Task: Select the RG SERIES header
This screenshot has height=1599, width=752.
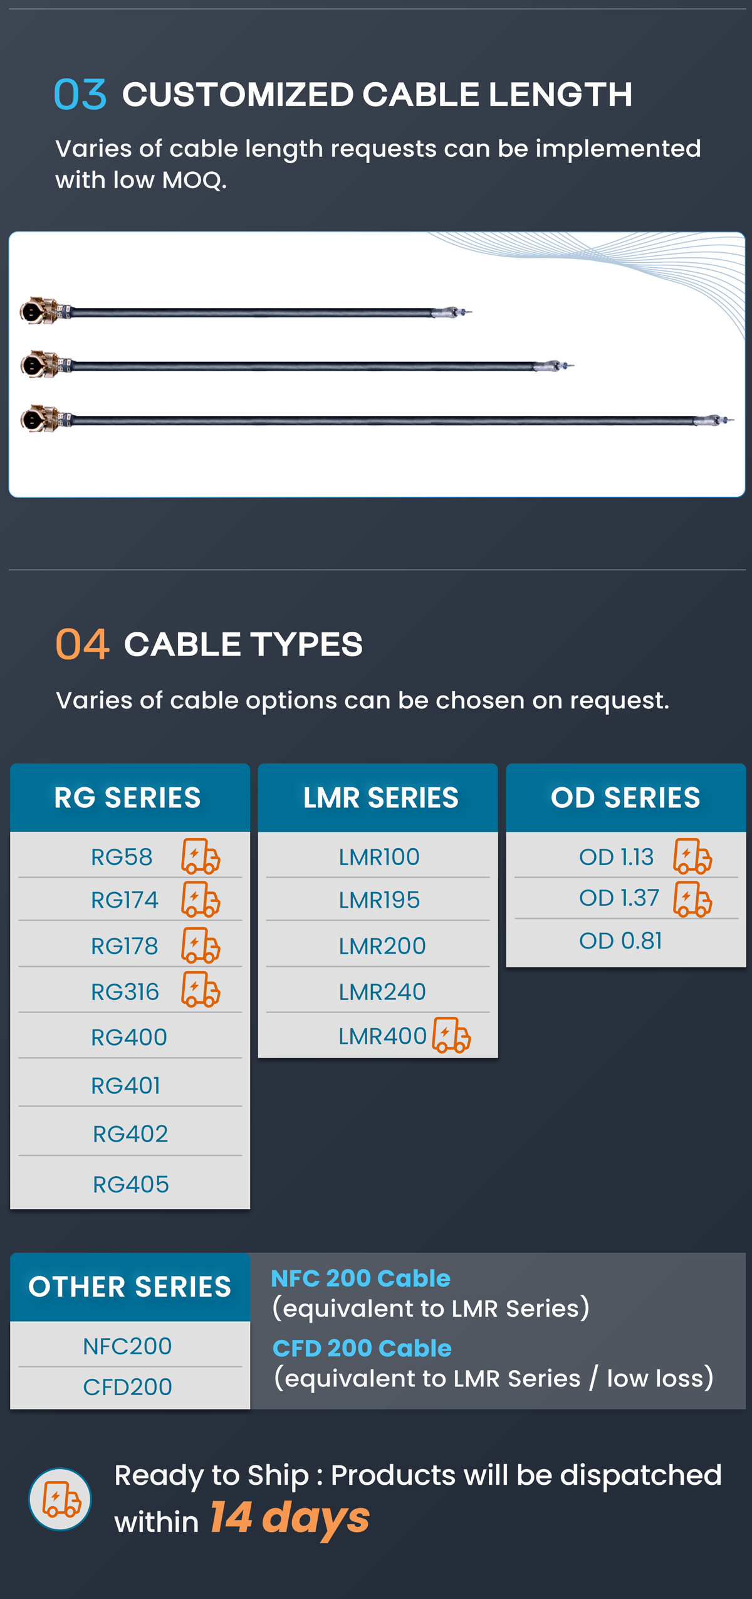Action: [128, 798]
